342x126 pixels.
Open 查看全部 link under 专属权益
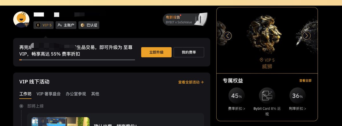(x=305, y=81)
